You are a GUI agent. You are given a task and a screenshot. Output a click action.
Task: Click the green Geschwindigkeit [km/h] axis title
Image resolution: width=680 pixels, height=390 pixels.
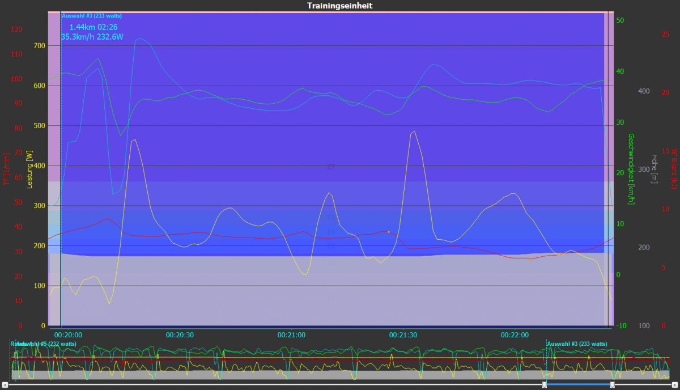tap(631, 169)
